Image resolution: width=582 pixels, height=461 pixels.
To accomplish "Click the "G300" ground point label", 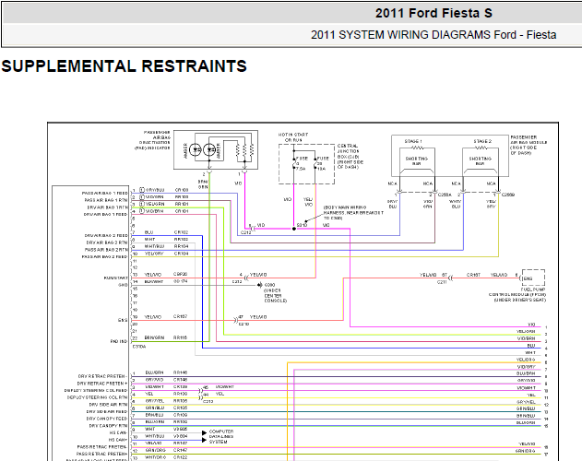I will tap(269, 285).
